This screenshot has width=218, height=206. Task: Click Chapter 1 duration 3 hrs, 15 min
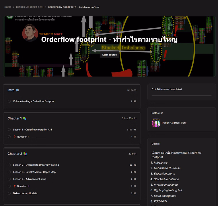pos(129,118)
